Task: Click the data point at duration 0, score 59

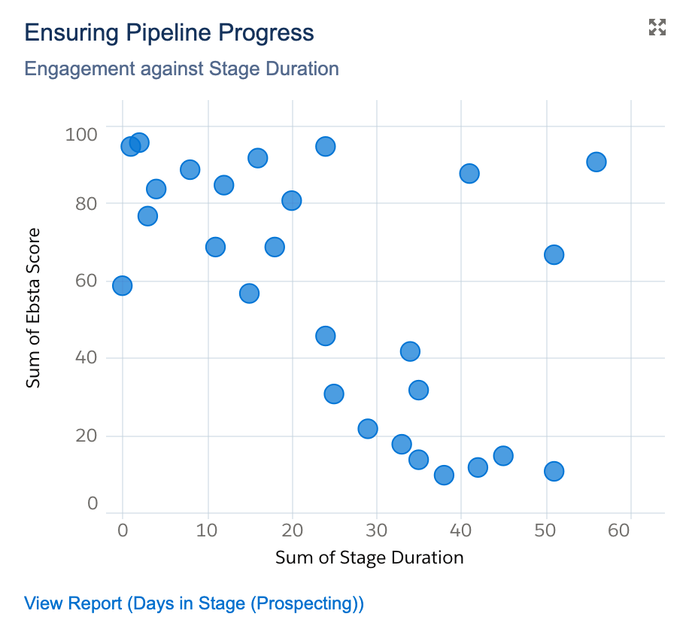Action: point(122,285)
